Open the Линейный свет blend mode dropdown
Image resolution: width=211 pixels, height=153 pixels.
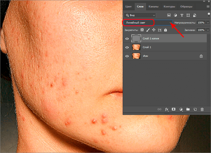tap(148, 23)
